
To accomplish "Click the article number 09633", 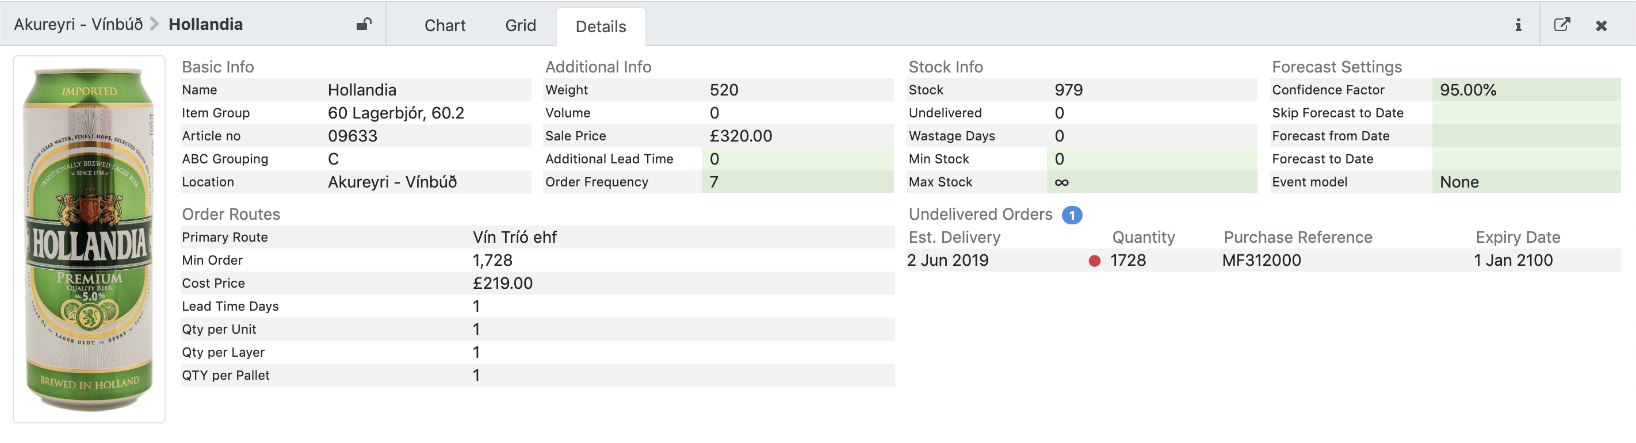I will coord(353,135).
